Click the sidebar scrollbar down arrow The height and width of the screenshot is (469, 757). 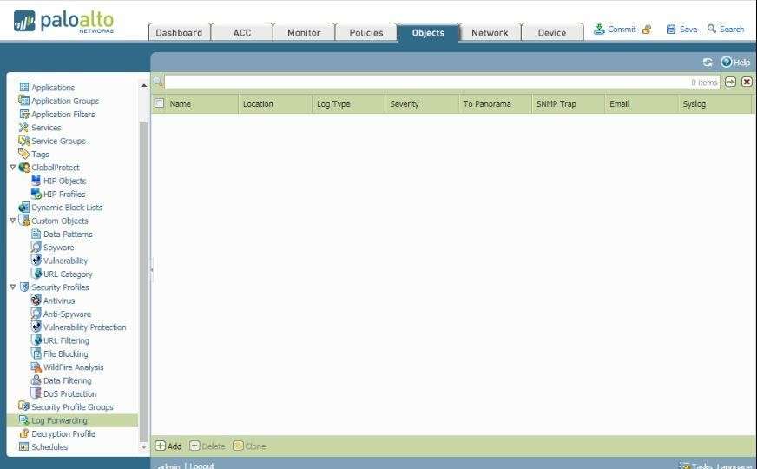tap(144, 446)
